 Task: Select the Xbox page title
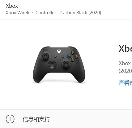[x=12, y=6]
